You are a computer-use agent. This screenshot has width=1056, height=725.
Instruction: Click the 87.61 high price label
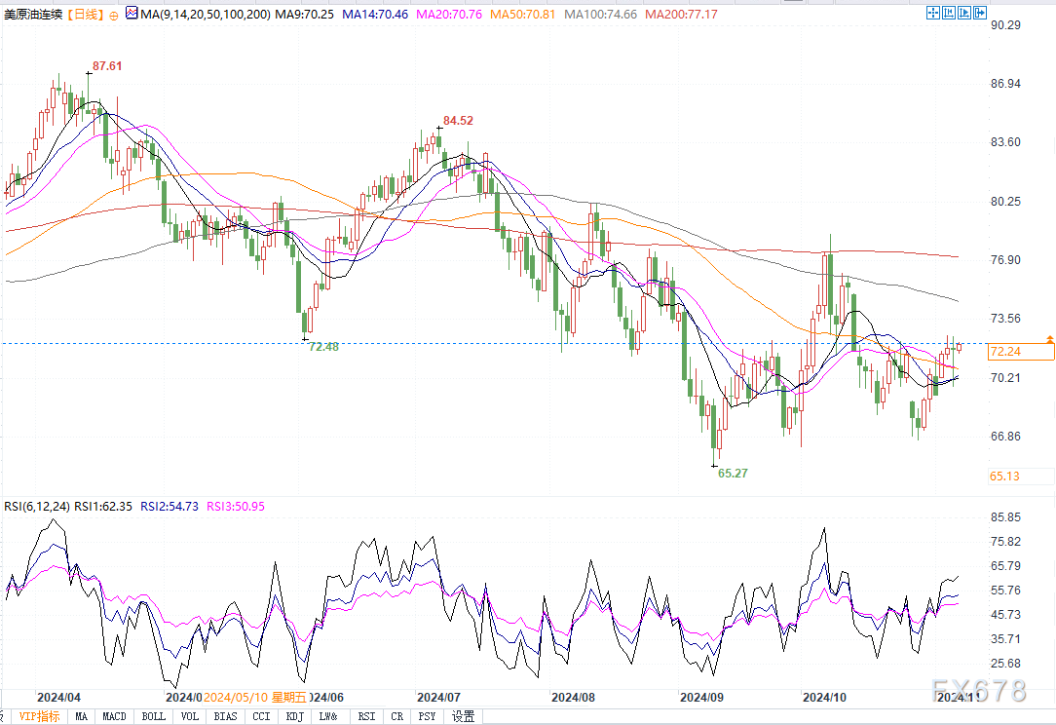[107, 66]
